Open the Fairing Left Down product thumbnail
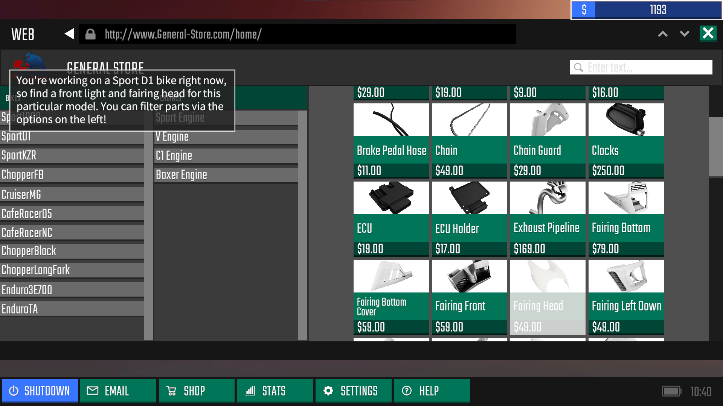 click(626, 276)
